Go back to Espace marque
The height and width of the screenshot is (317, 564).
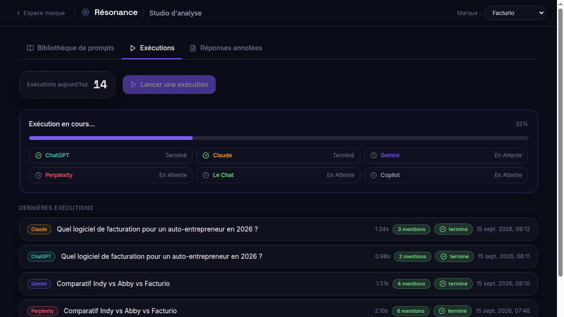point(41,13)
